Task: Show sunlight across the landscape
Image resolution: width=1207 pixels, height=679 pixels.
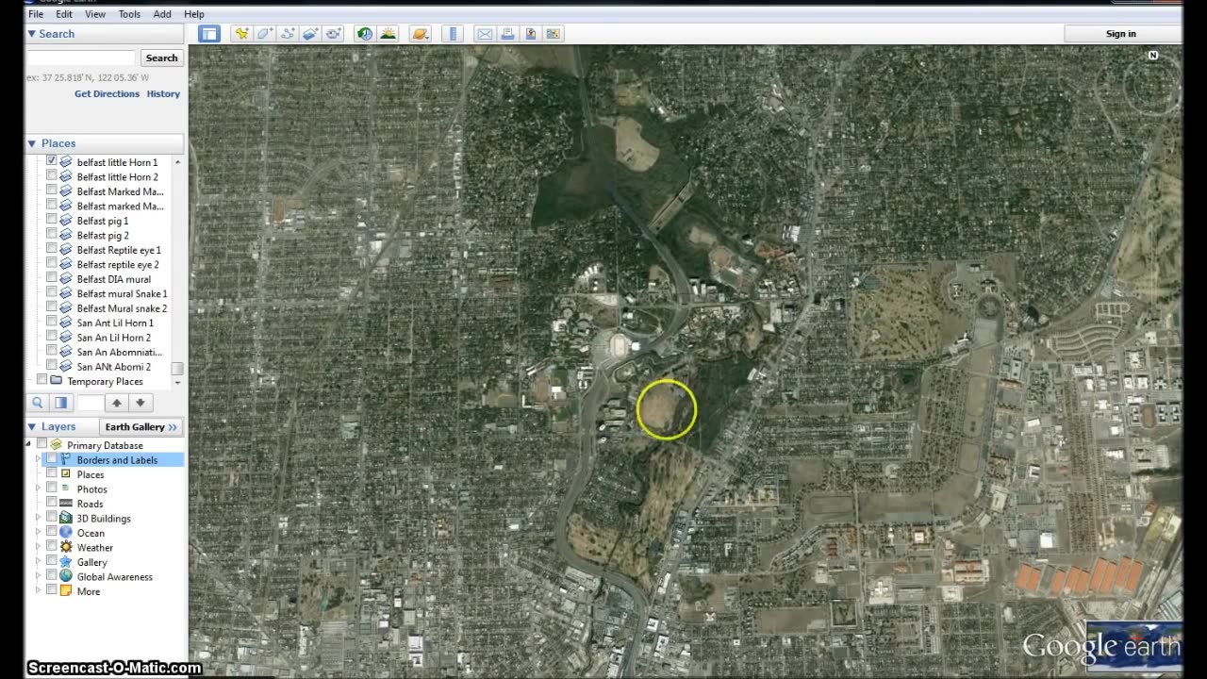Action: (389, 34)
